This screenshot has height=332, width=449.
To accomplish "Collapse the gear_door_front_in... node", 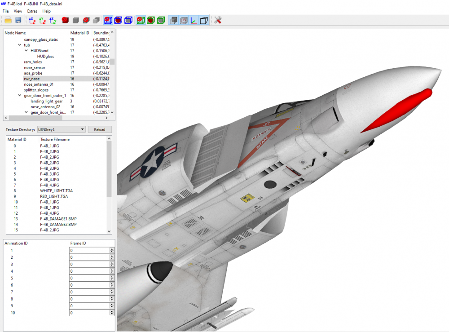I will (26, 112).
